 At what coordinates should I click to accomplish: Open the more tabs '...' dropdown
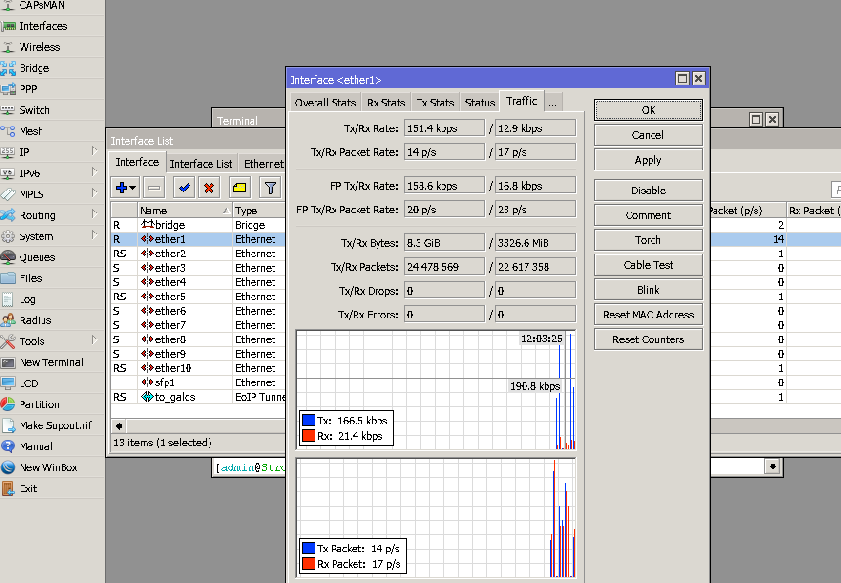(x=553, y=103)
